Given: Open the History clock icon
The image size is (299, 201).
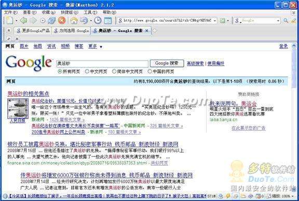Looking at the screenshot, I should pos(98,20).
